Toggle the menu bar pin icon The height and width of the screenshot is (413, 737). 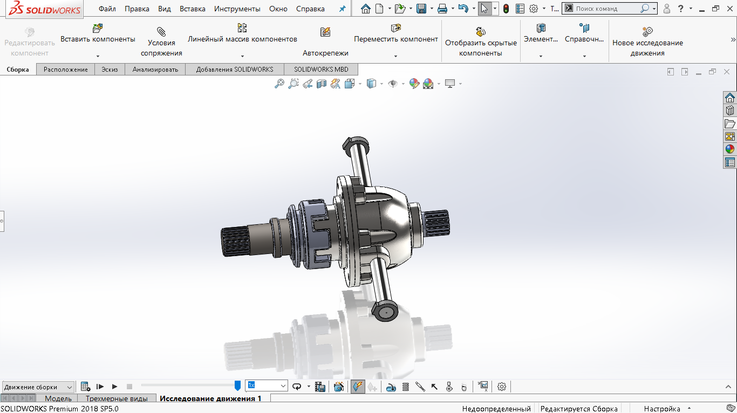pos(342,9)
